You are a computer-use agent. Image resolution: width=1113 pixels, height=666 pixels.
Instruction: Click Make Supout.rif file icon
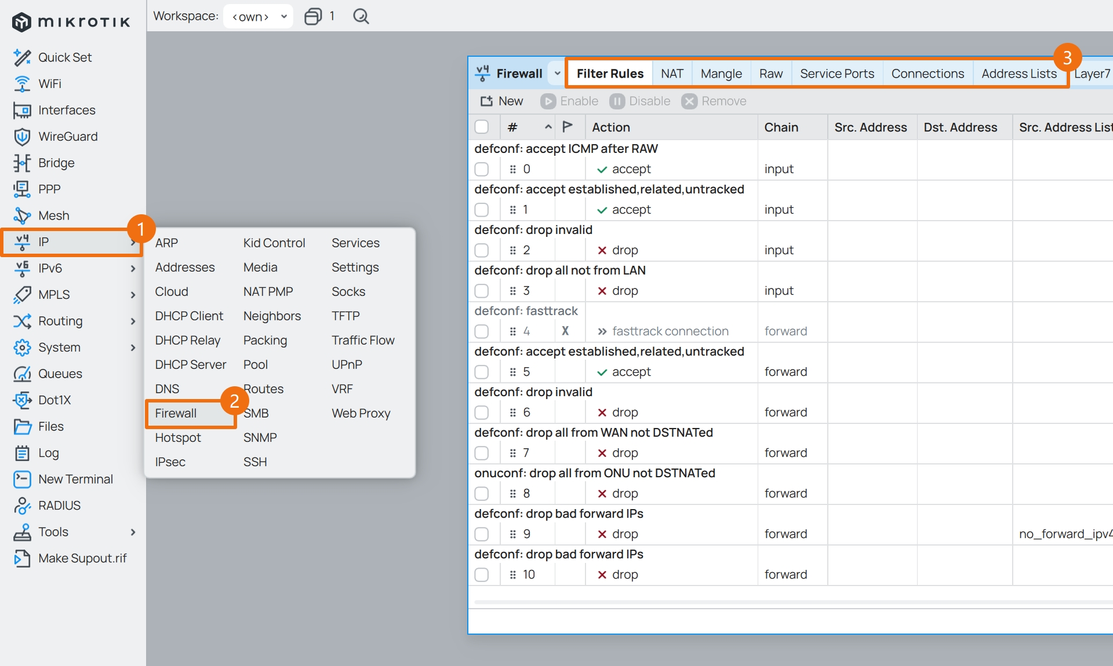point(22,558)
